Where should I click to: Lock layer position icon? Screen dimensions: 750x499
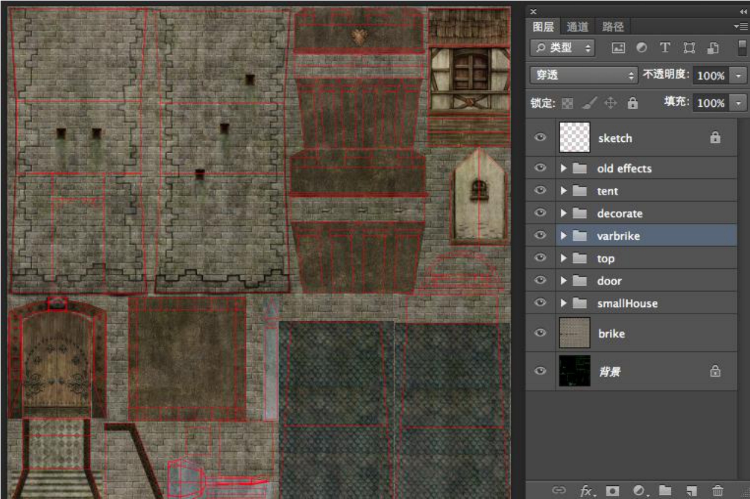click(x=610, y=103)
